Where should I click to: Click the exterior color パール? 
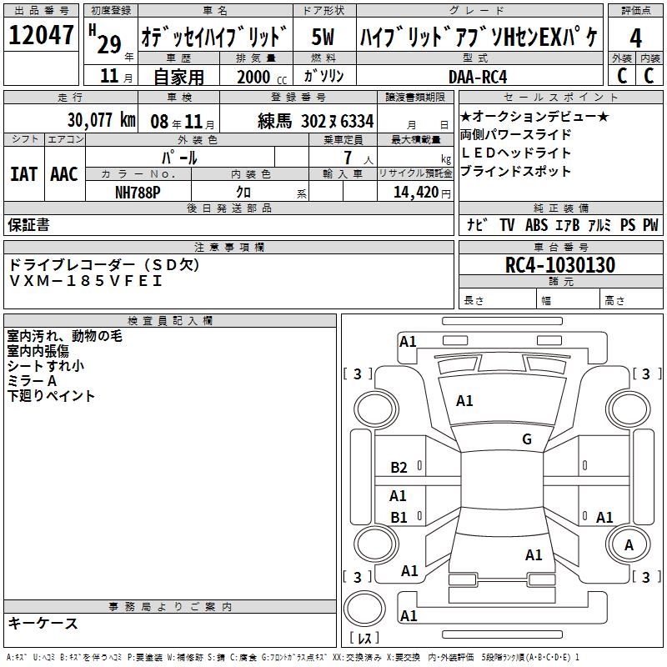pos(179,158)
